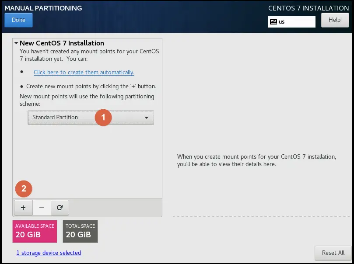
Task: Click 'Click here to create them automatically' link
Action: 84,72
